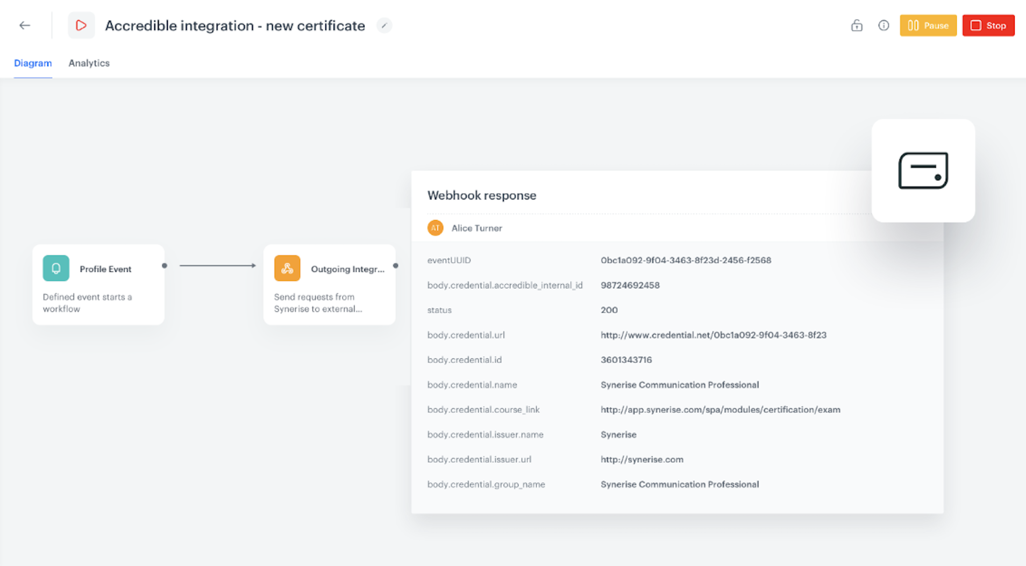Click the back arrow icon
Viewport: 1026px width, 566px height.
pyautogui.click(x=25, y=25)
